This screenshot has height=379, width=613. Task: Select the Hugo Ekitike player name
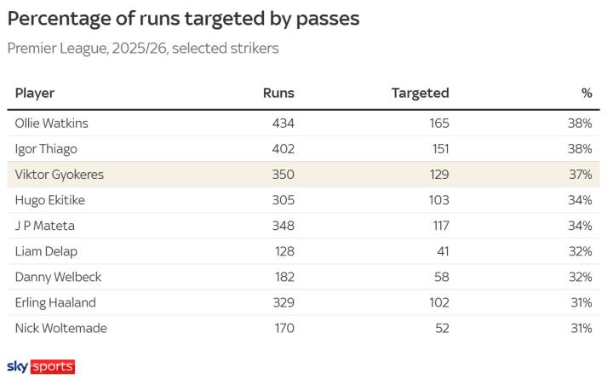(x=50, y=200)
